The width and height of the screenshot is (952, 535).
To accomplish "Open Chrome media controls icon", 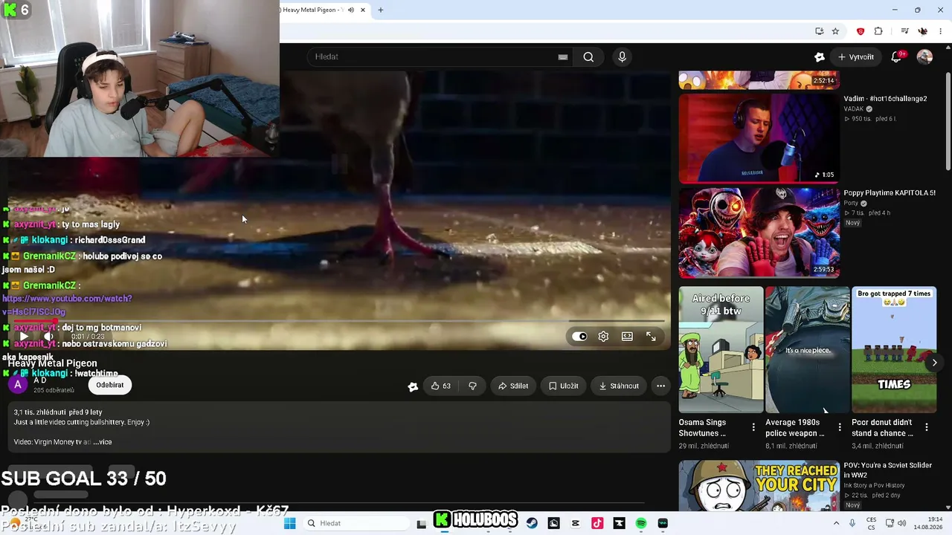I will (x=904, y=31).
